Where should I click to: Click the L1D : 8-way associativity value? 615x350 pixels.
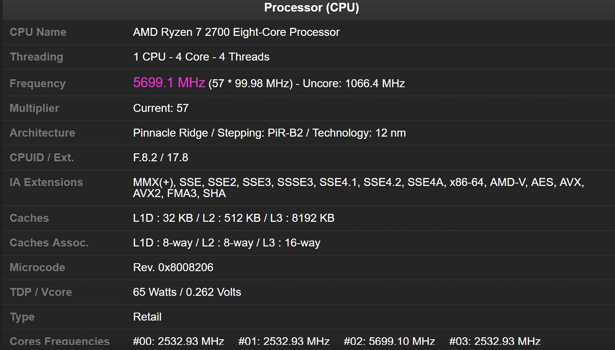coord(227,243)
